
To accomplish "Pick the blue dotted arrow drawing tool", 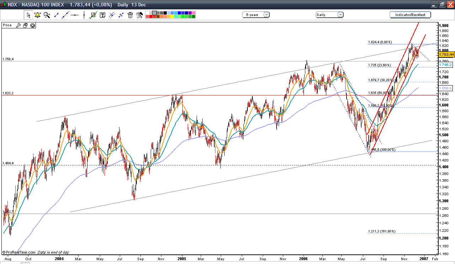I will 121,15.
